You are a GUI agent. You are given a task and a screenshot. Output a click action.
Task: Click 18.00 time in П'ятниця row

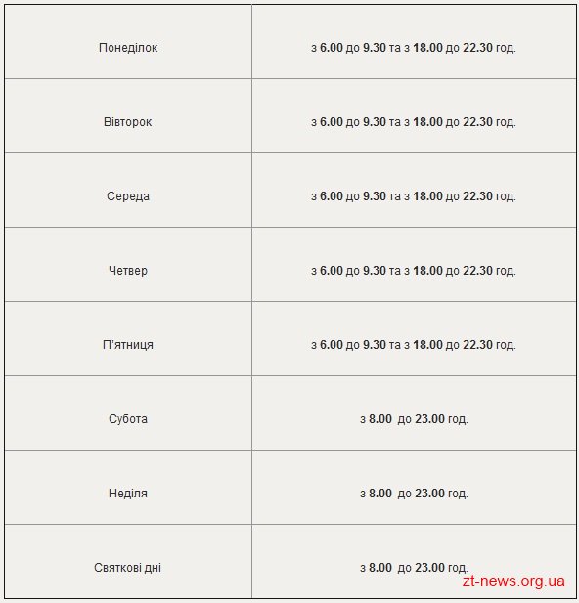coord(427,345)
